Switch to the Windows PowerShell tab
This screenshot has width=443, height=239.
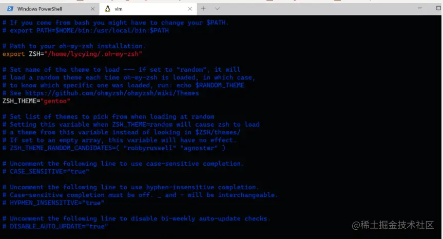click(49, 9)
